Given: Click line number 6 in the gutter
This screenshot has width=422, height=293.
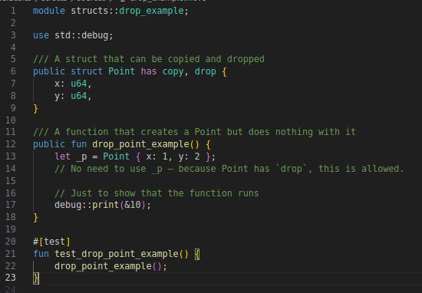Looking at the screenshot, I should click(13, 71).
